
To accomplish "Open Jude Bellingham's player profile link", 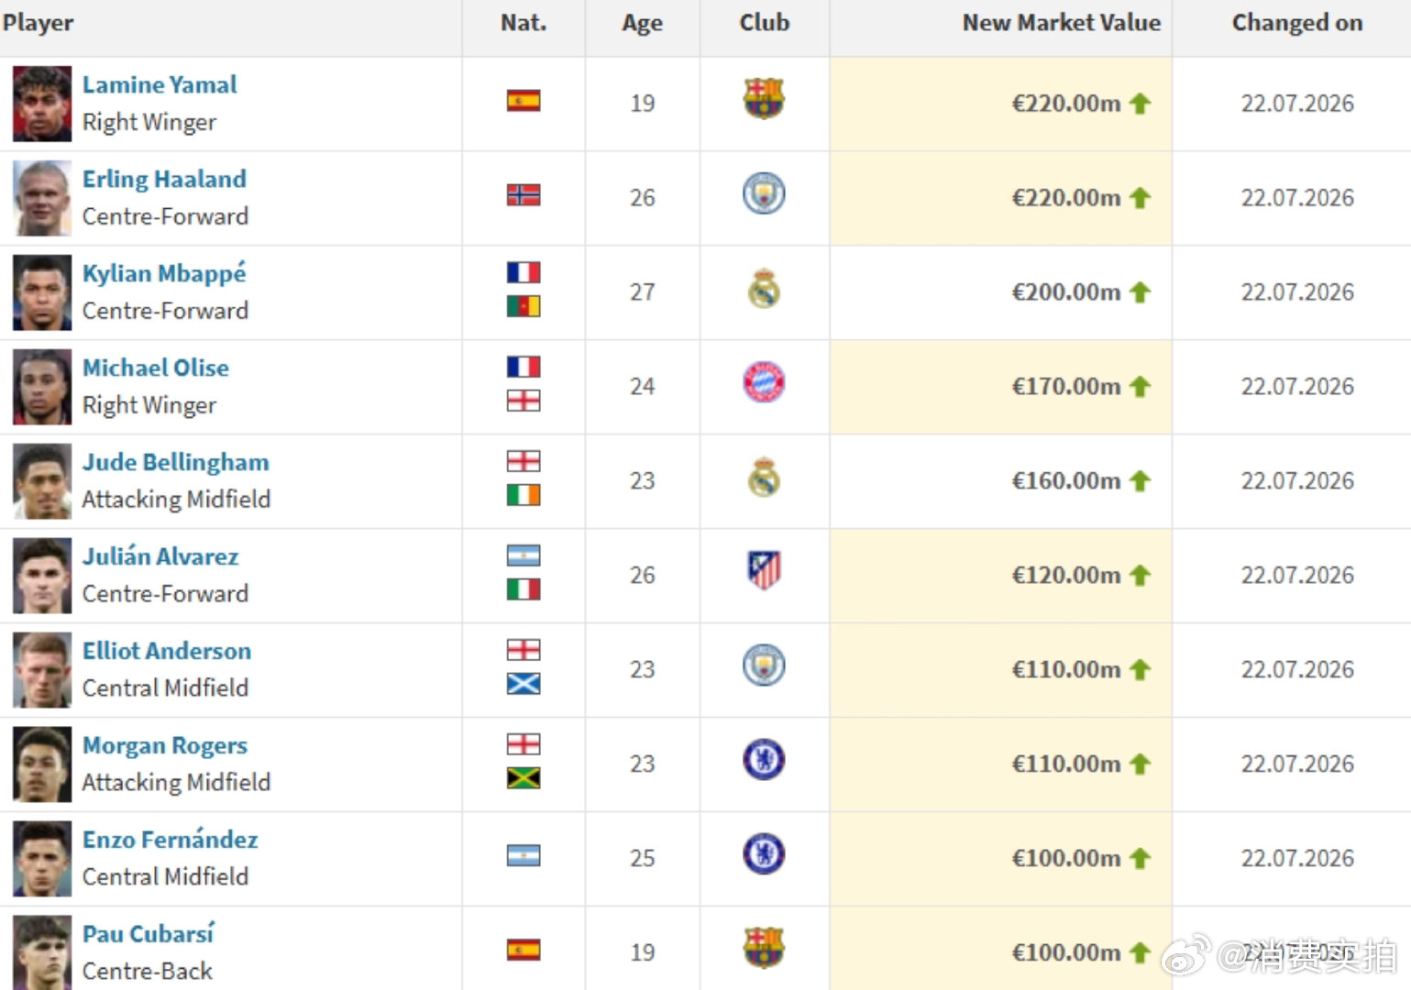I will [x=176, y=462].
